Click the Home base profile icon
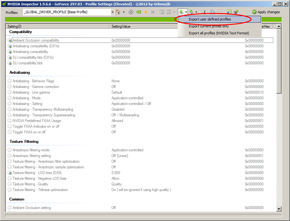The width and height of the screenshot is (290, 221). point(118,12)
